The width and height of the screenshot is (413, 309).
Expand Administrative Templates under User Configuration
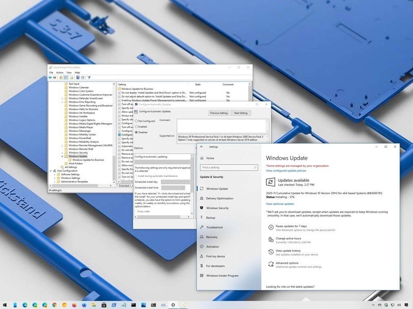pyautogui.click(x=55, y=182)
